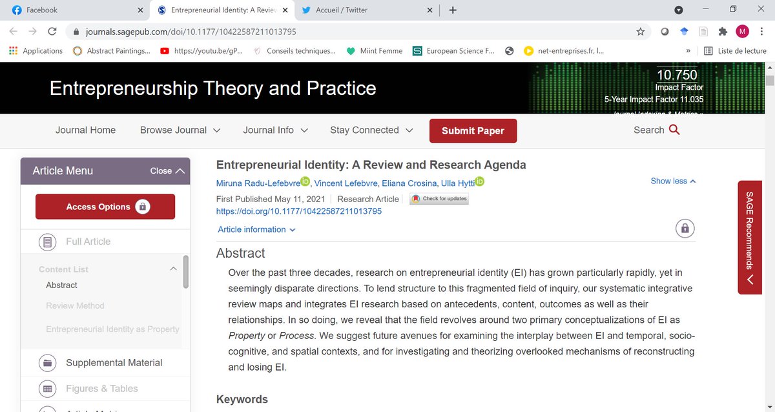This screenshot has height=412, width=775.
Task: Close the Facebook tab
Action: tap(140, 10)
